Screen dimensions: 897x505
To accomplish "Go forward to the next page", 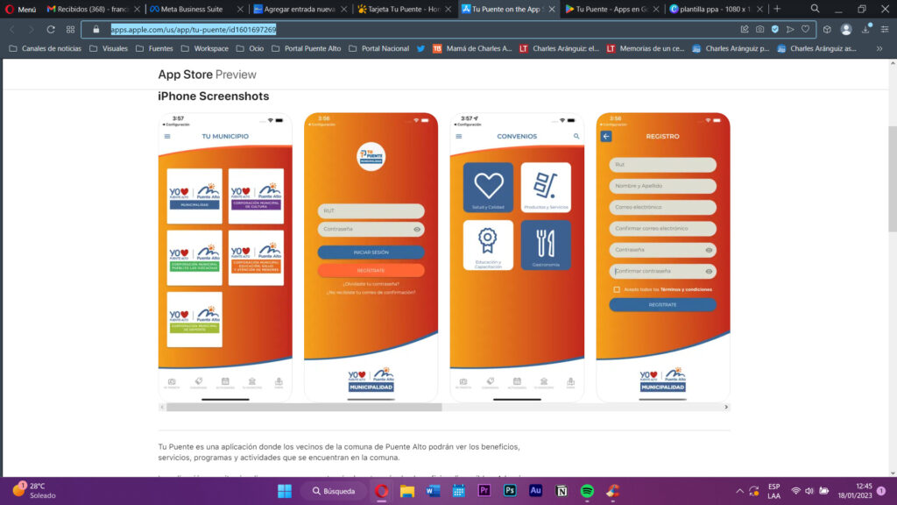I will point(31,29).
